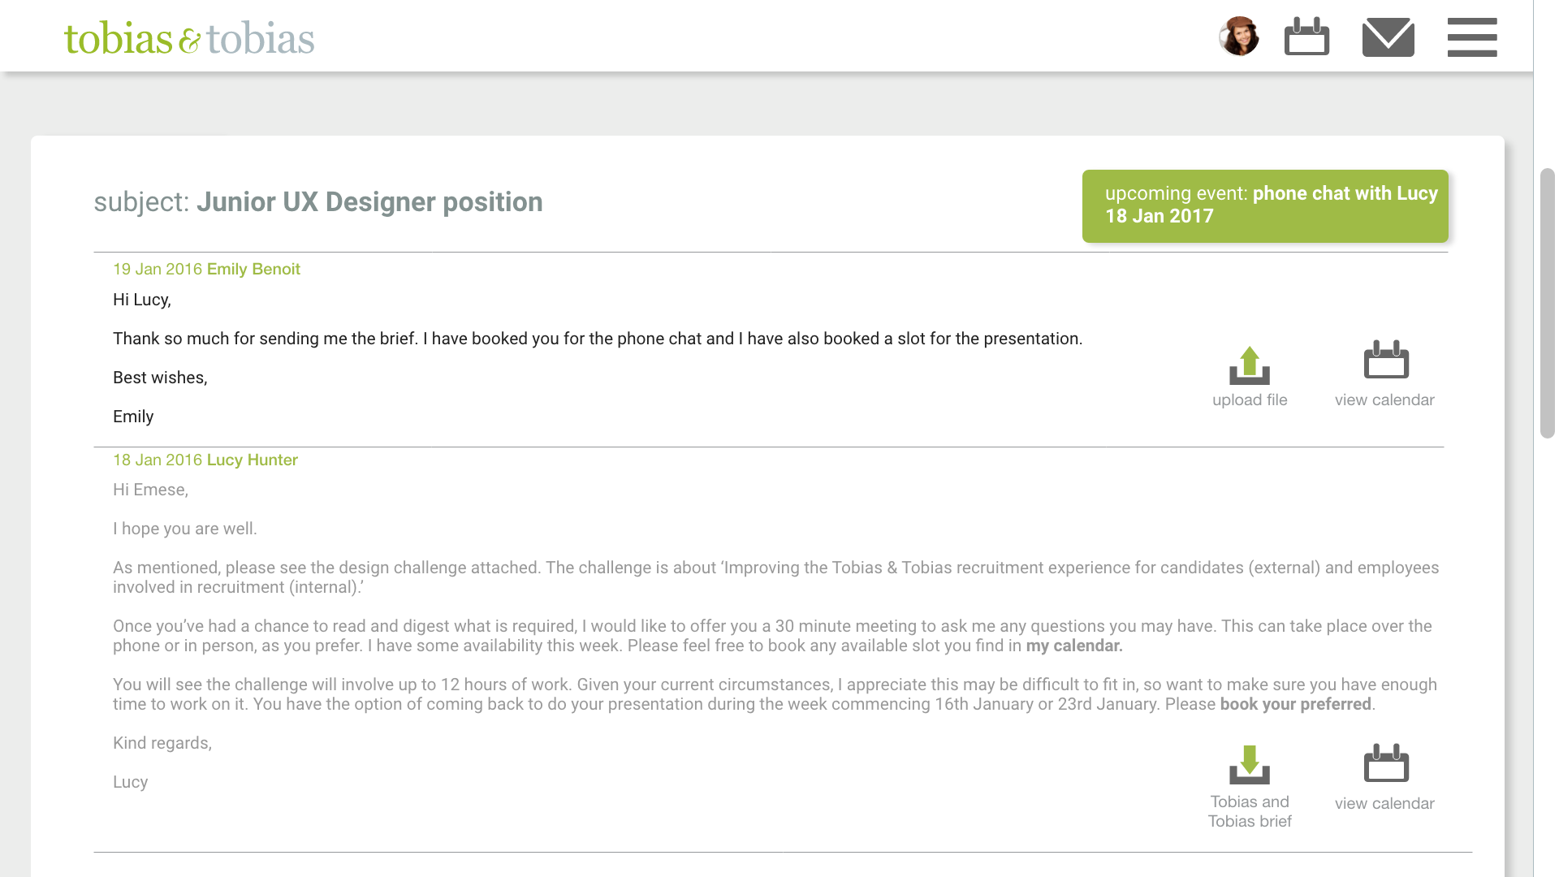1559x877 pixels.
Task: Click the 'book your preferred' link
Action: [1294, 704]
